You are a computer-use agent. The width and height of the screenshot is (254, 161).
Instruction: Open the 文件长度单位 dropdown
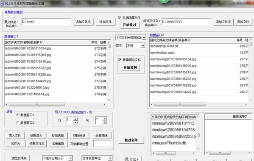point(110,158)
